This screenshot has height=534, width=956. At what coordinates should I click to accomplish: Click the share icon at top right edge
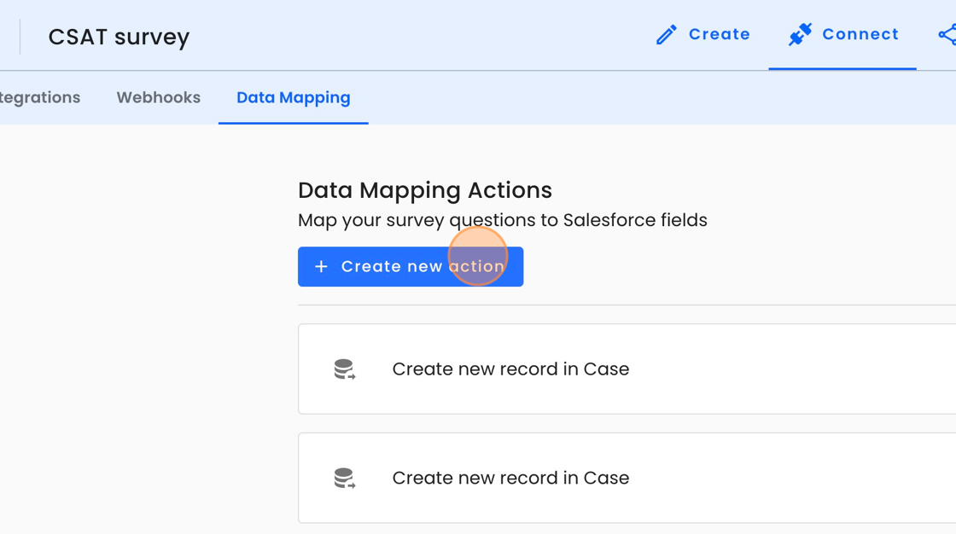tap(947, 35)
